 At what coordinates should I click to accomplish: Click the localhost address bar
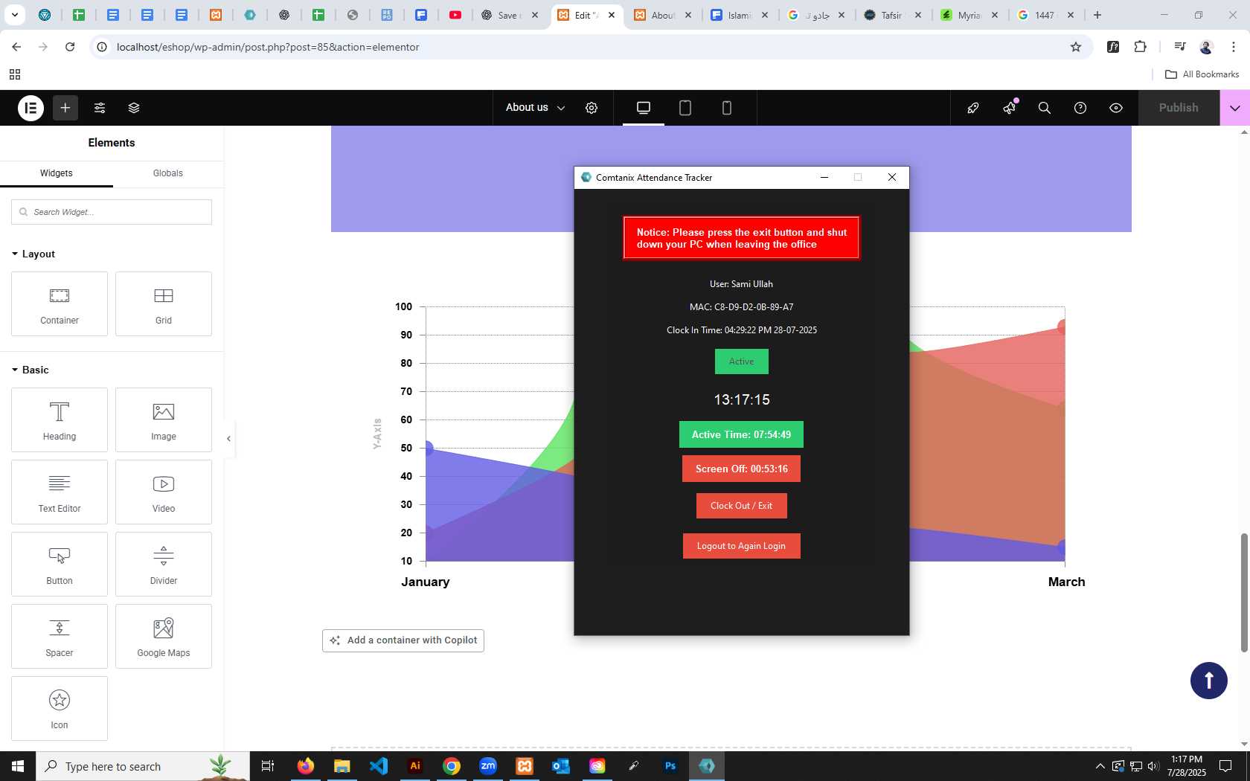pyautogui.click(x=580, y=47)
